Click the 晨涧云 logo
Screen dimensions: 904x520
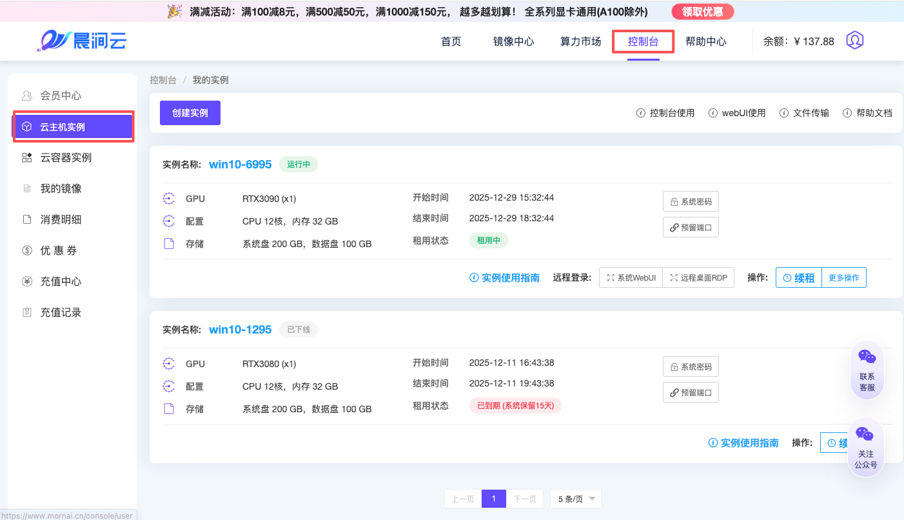click(x=81, y=41)
